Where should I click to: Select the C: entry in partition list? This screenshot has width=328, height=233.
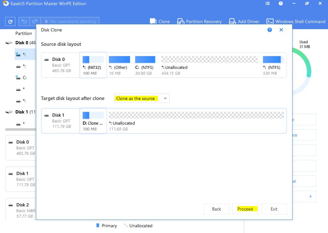pyautogui.click(x=24, y=78)
